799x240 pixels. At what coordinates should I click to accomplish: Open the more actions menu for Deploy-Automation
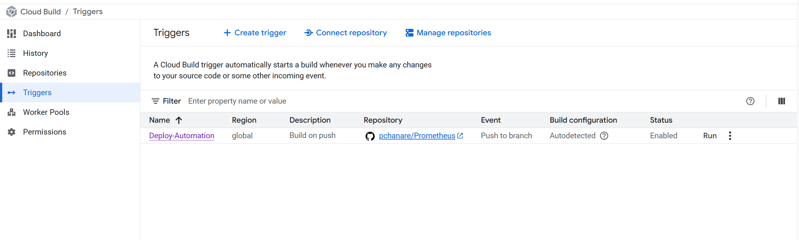point(730,136)
